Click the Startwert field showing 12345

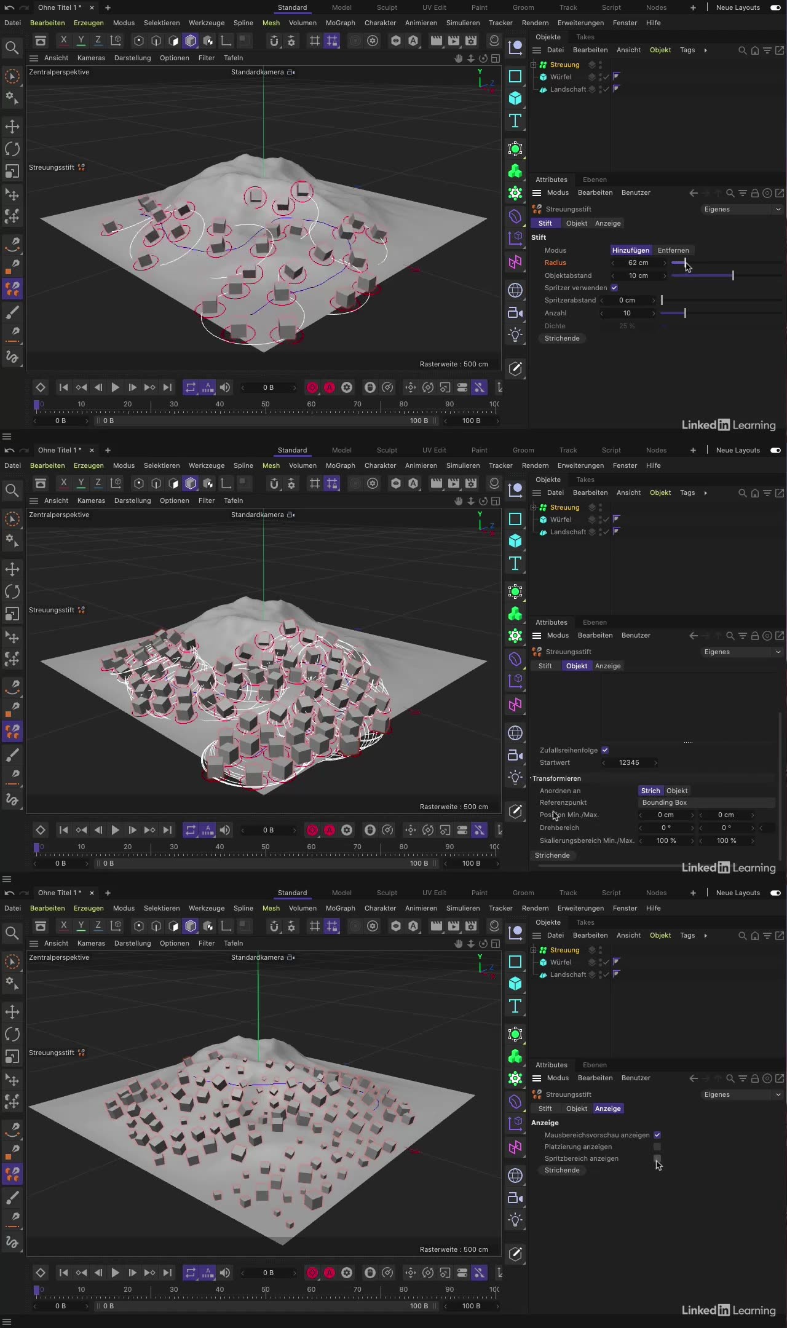(x=629, y=762)
